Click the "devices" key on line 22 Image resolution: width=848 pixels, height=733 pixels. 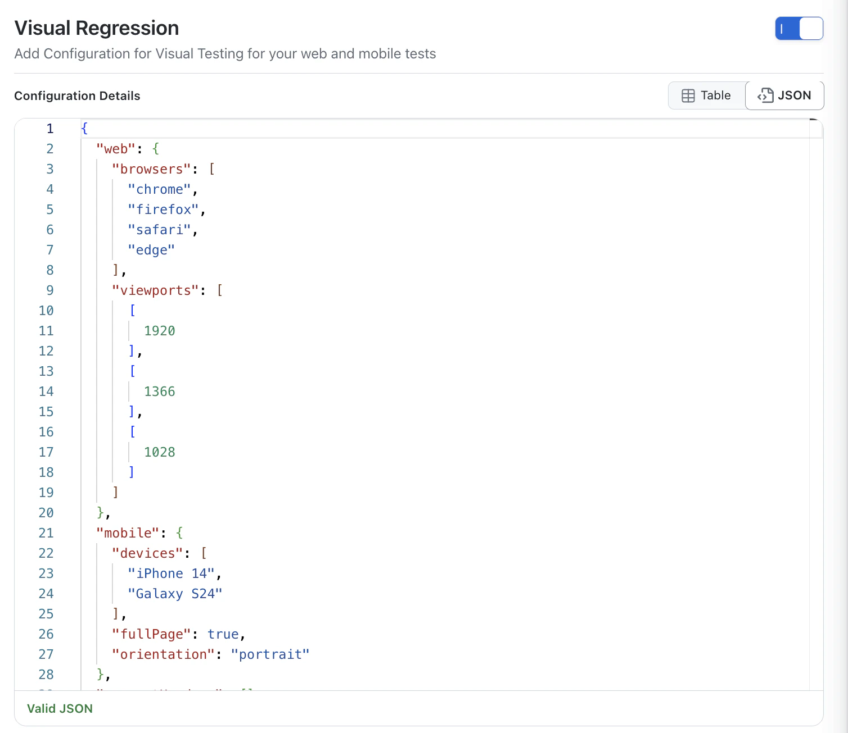point(147,553)
